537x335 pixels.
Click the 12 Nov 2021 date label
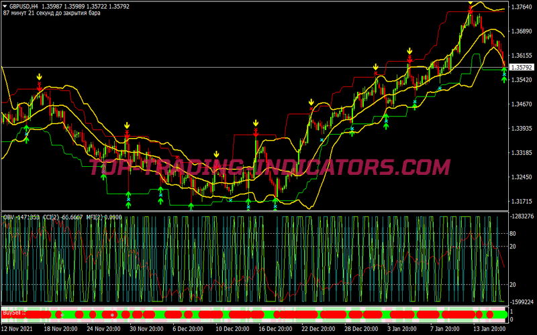pyautogui.click(x=17, y=329)
